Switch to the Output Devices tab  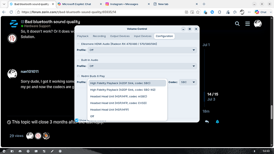[x=120, y=36]
